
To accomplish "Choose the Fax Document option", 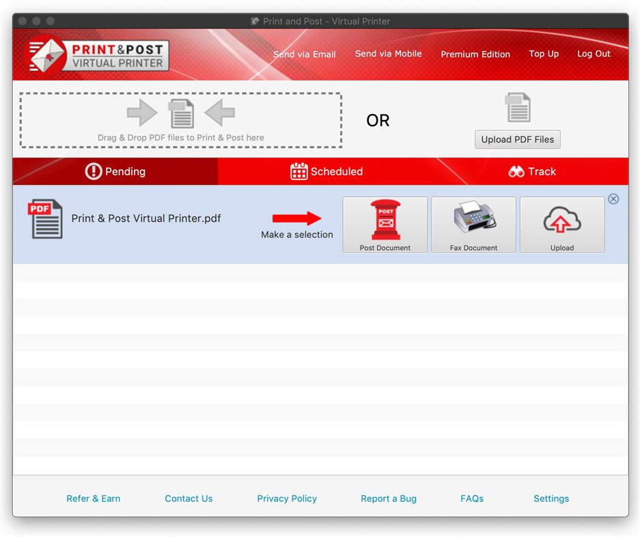I will 473,224.
